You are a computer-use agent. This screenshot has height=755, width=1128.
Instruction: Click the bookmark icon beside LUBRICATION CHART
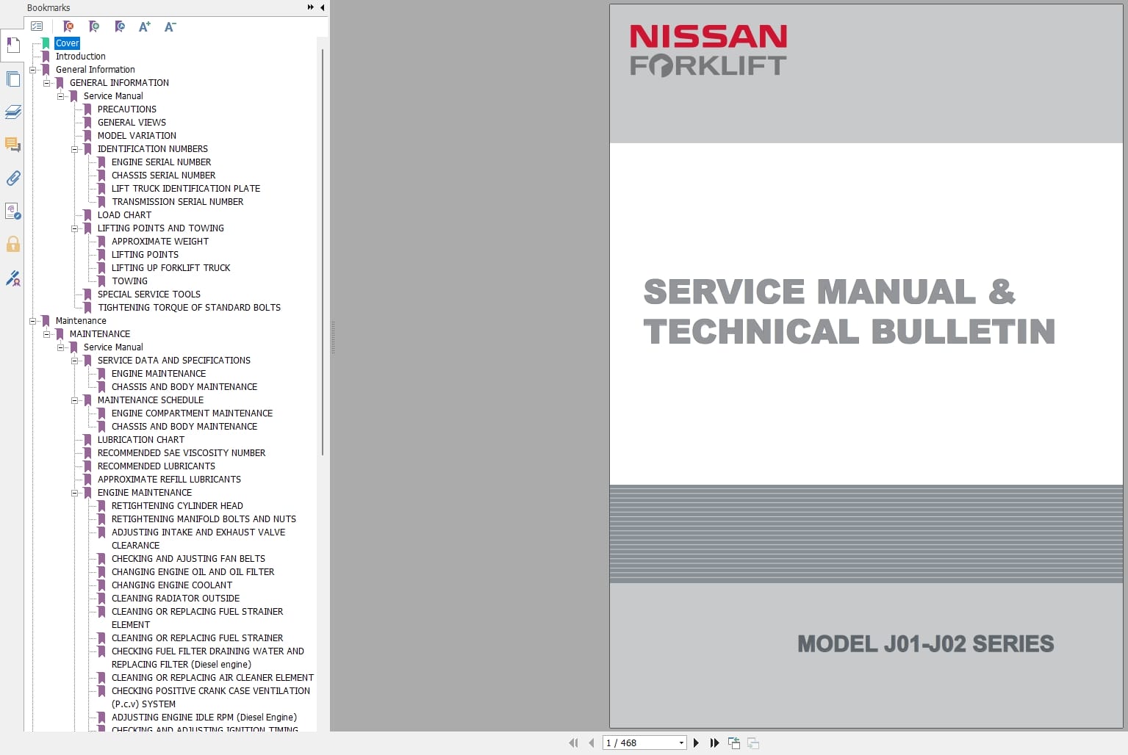87,440
